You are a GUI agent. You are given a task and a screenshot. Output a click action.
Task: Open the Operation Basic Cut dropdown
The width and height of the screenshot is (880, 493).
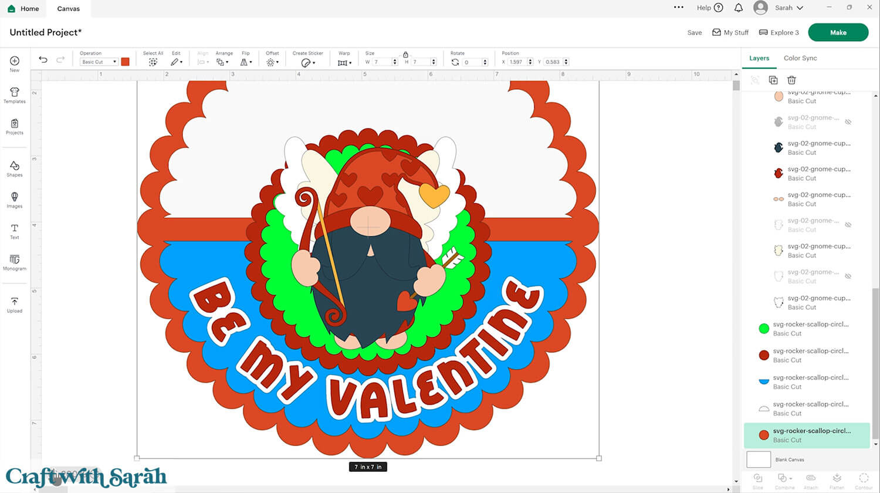[99, 62]
